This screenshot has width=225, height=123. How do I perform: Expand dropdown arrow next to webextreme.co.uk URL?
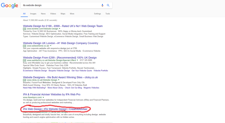tap(51, 46)
